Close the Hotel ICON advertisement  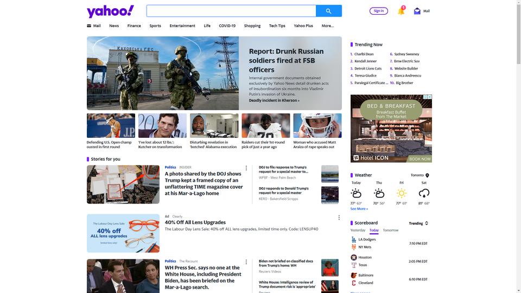430,97
